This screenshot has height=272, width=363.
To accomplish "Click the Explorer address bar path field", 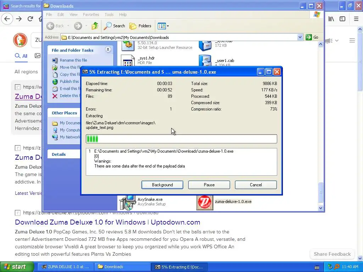I will pyautogui.click(x=179, y=37).
